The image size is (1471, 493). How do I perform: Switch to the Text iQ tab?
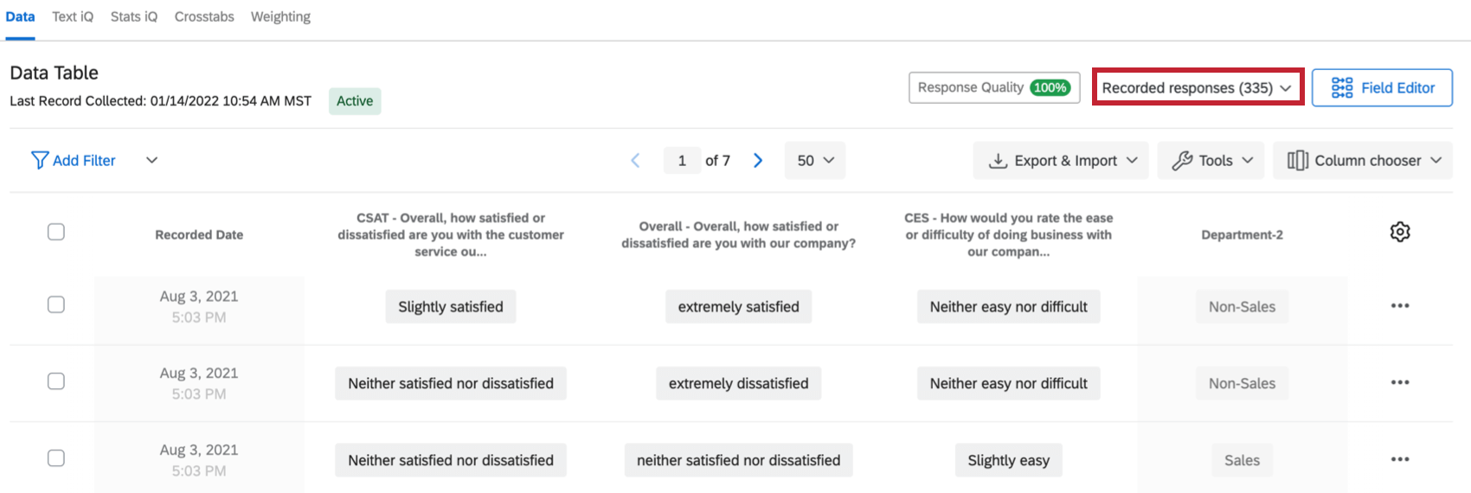73,16
